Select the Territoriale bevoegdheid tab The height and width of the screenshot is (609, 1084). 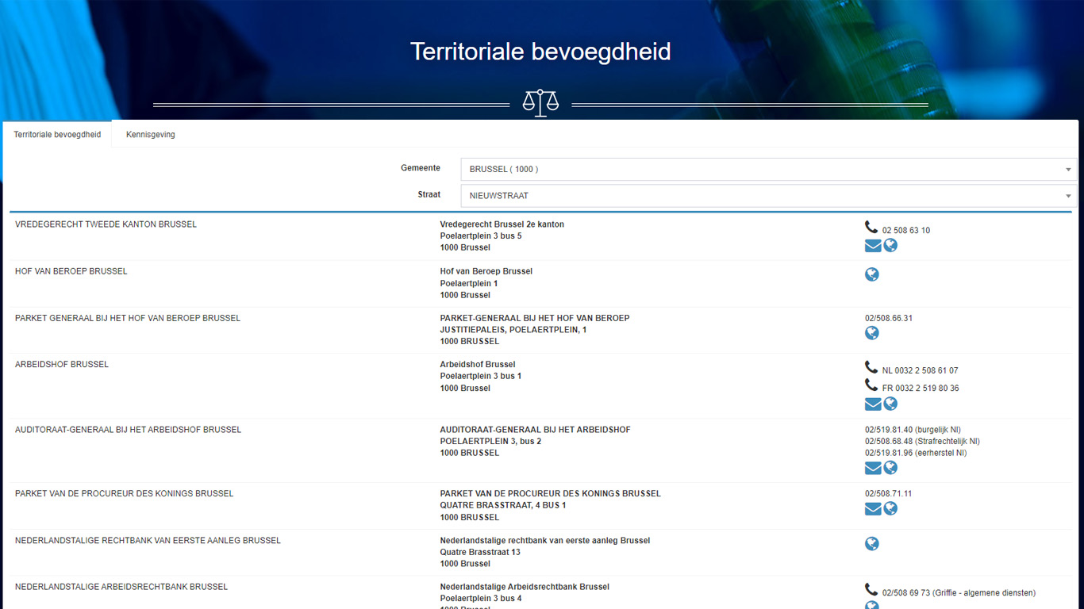(x=57, y=135)
